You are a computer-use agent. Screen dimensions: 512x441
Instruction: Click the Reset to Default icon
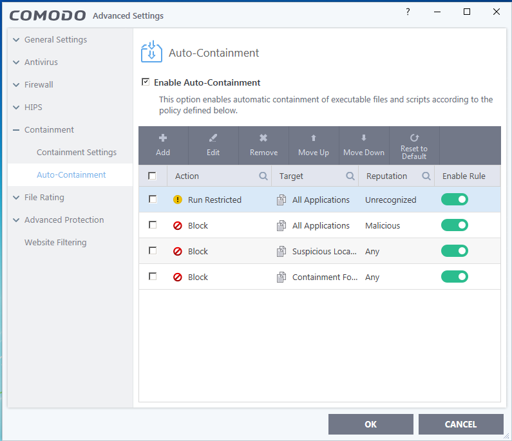(x=414, y=138)
